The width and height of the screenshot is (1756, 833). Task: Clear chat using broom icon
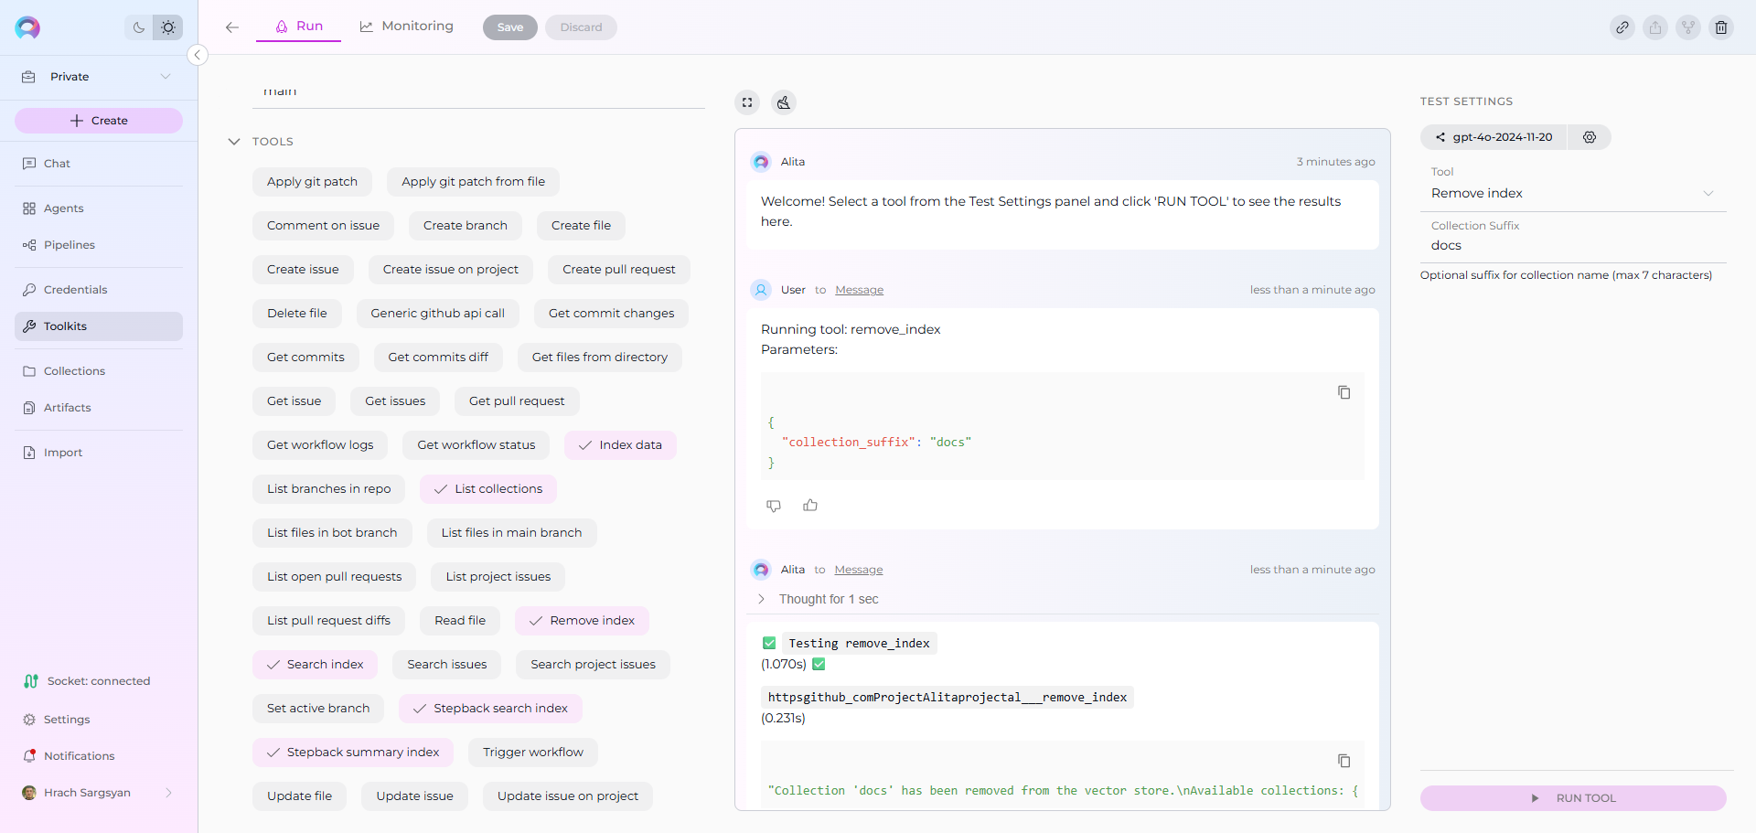[x=784, y=102]
